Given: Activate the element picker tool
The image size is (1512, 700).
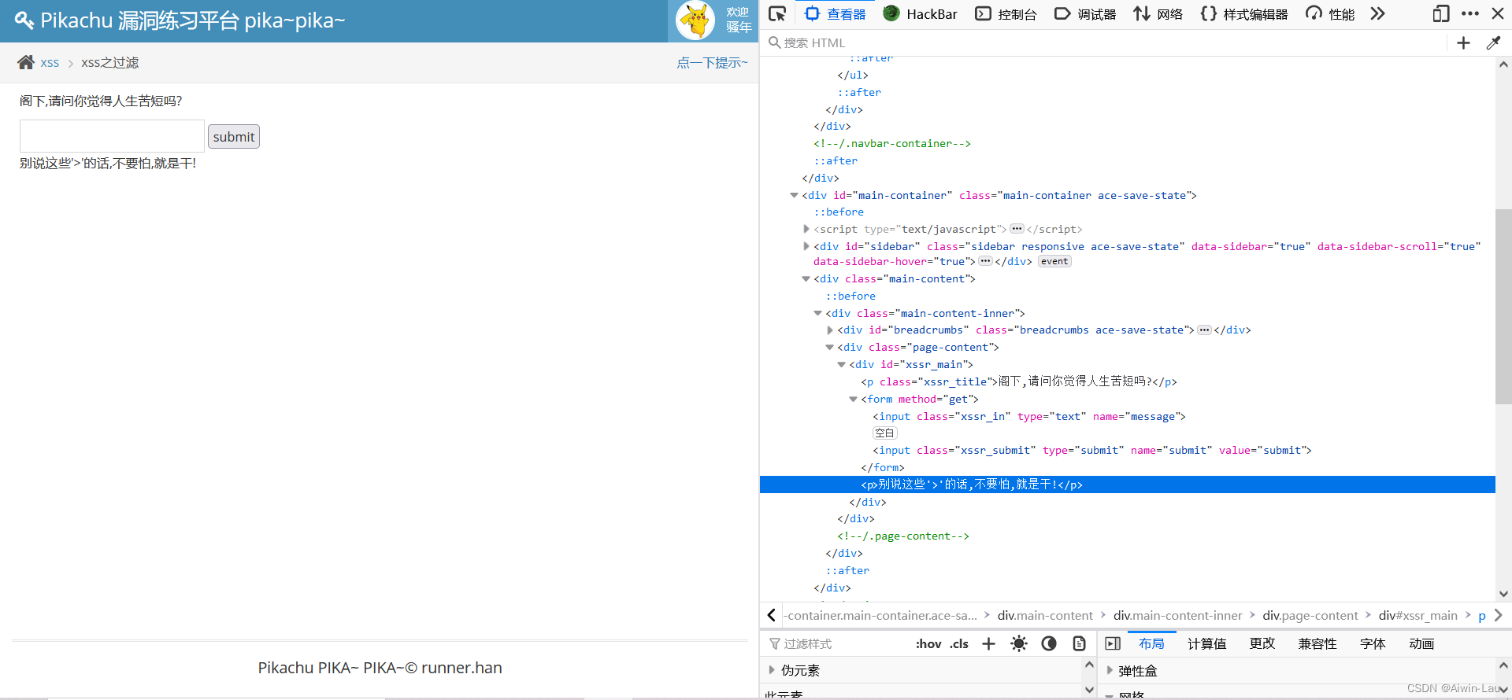Looking at the screenshot, I should [777, 13].
